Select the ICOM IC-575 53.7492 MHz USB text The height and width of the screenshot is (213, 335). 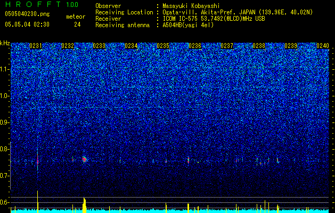pyautogui.click(x=214, y=19)
